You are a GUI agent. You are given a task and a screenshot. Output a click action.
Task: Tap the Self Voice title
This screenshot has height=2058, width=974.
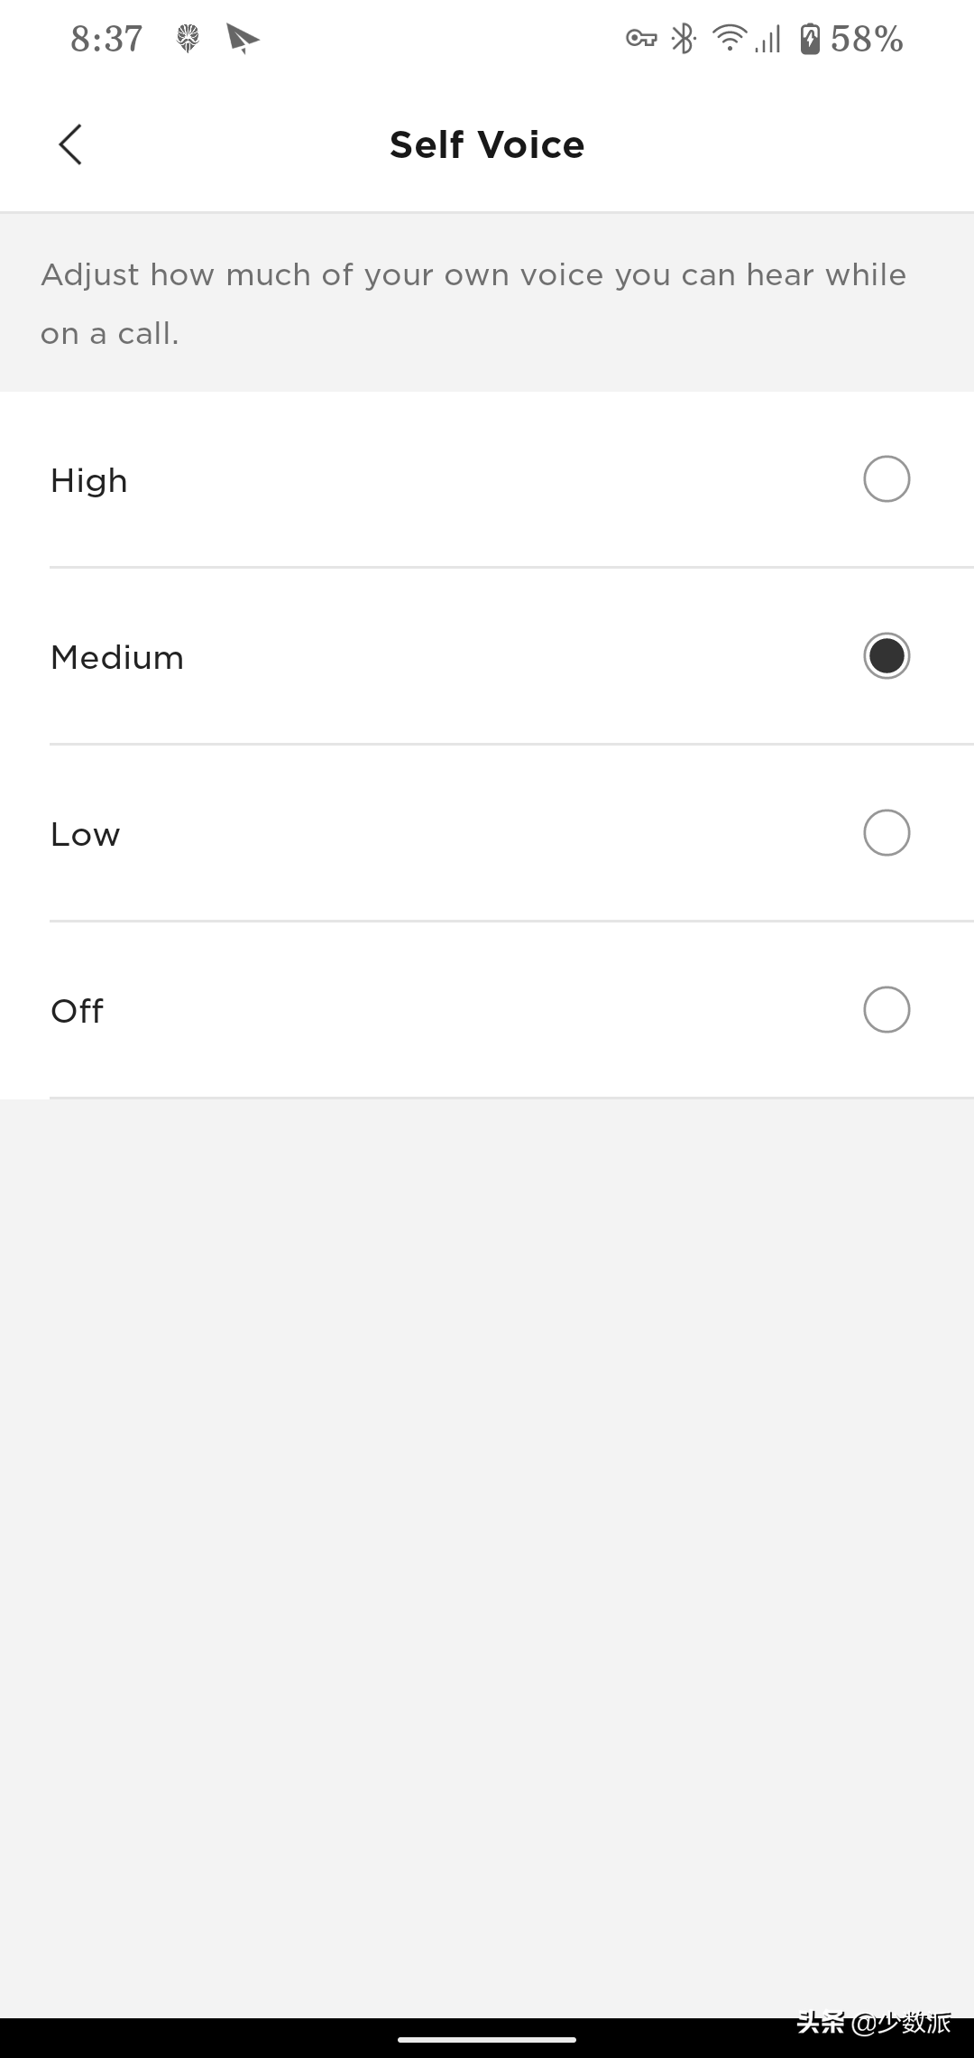pyautogui.click(x=487, y=144)
